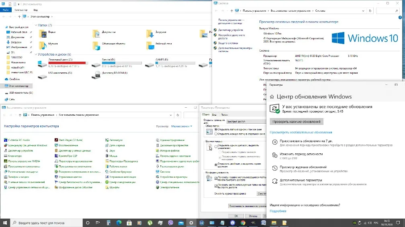
Task: Open Просмотр: Мелкие значки dropdown
Action: 182,126
